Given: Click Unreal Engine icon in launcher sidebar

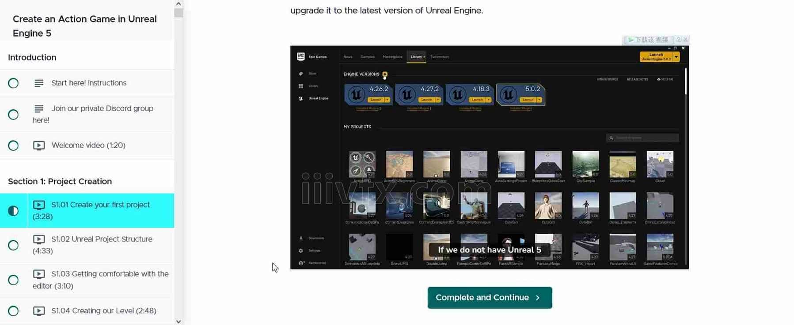Looking at the screenshot, I should (301, 98).
